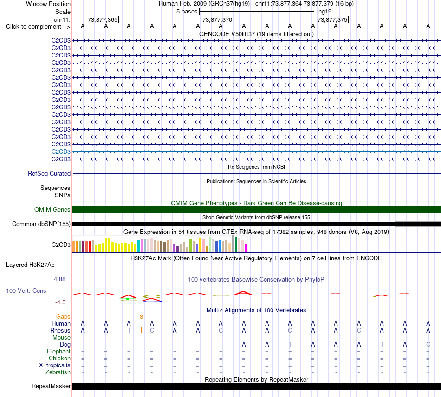Select the Chicken alignment row label
Image resolution: width=441 pixels, height=397 pixels.
59,359
